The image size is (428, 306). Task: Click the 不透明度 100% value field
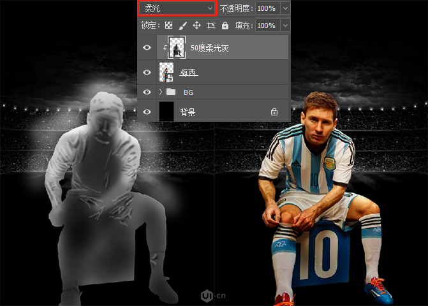coord(267,8)
